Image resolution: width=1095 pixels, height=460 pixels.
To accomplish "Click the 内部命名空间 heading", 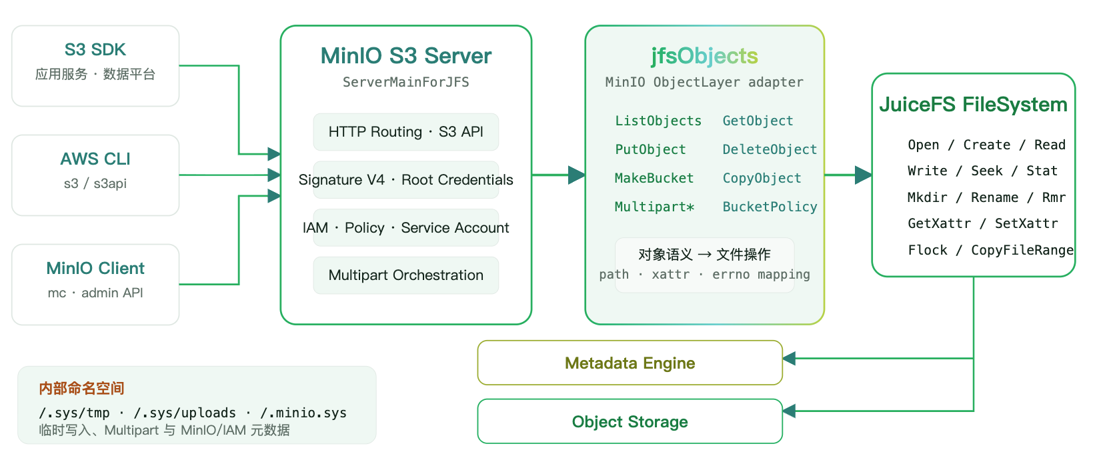I will tap(82, 388).
